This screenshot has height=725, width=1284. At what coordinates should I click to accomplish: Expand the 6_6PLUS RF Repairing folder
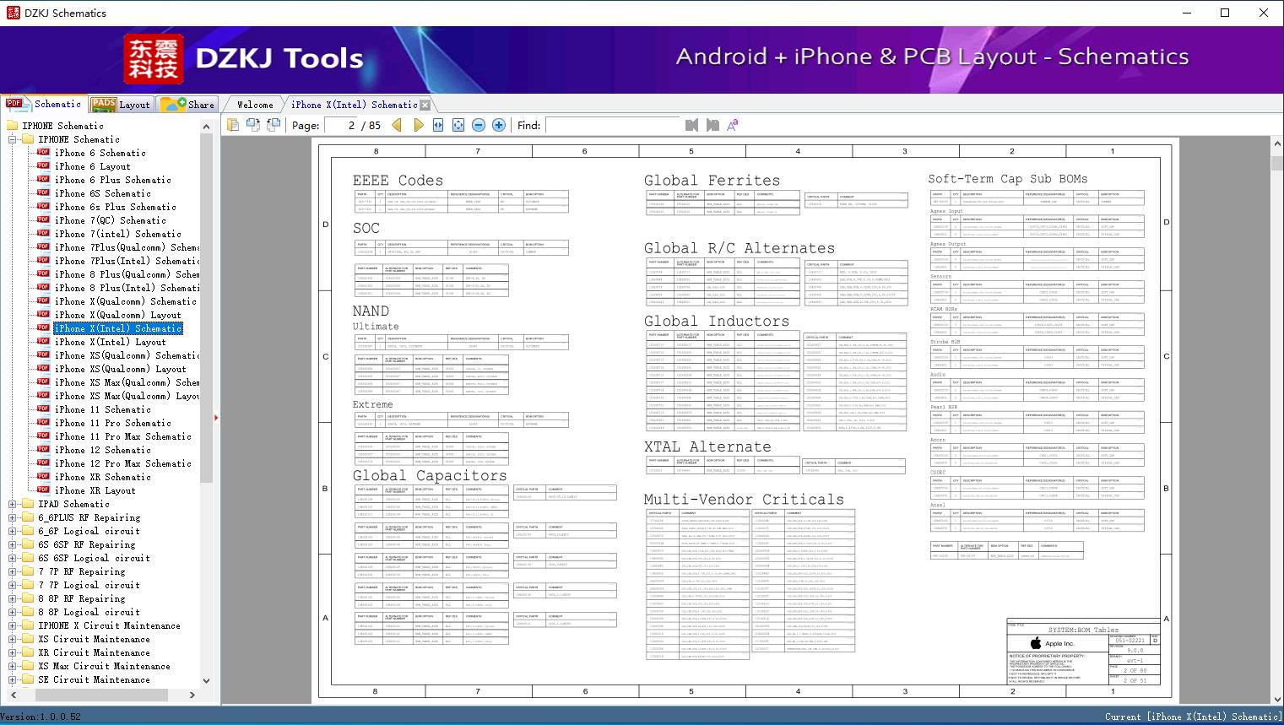13,517
